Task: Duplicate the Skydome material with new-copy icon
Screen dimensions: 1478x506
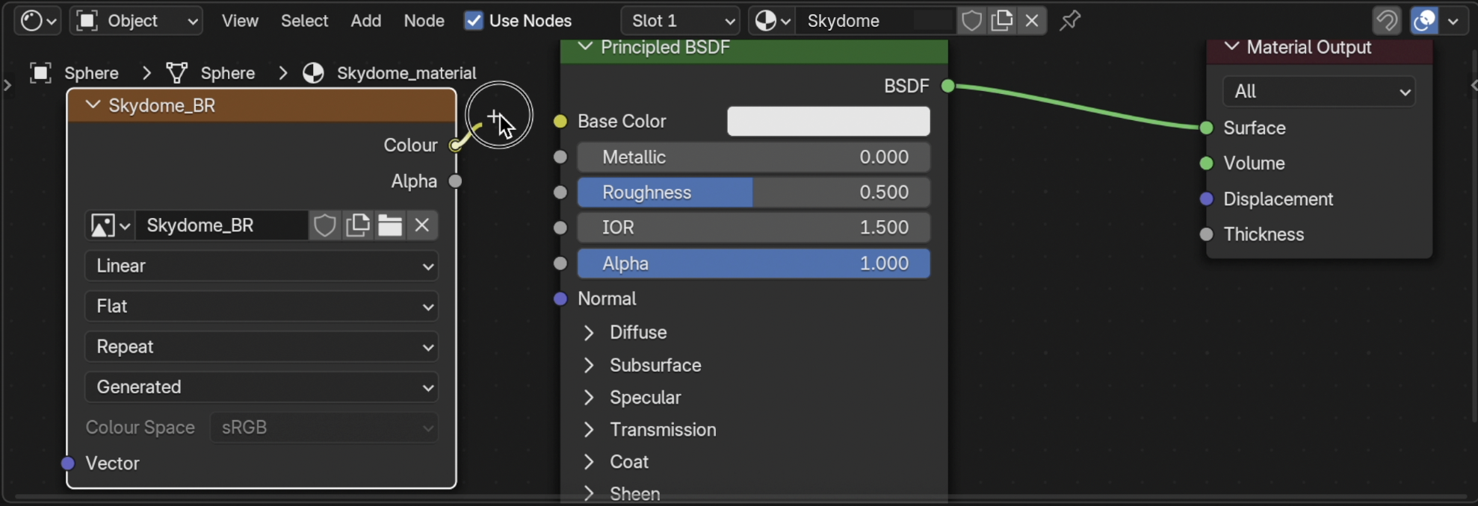Action: click(x=1001, y=21)
